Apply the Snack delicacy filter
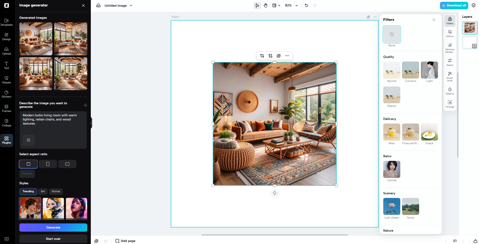 pyautogui.click(x=429, y=132)
